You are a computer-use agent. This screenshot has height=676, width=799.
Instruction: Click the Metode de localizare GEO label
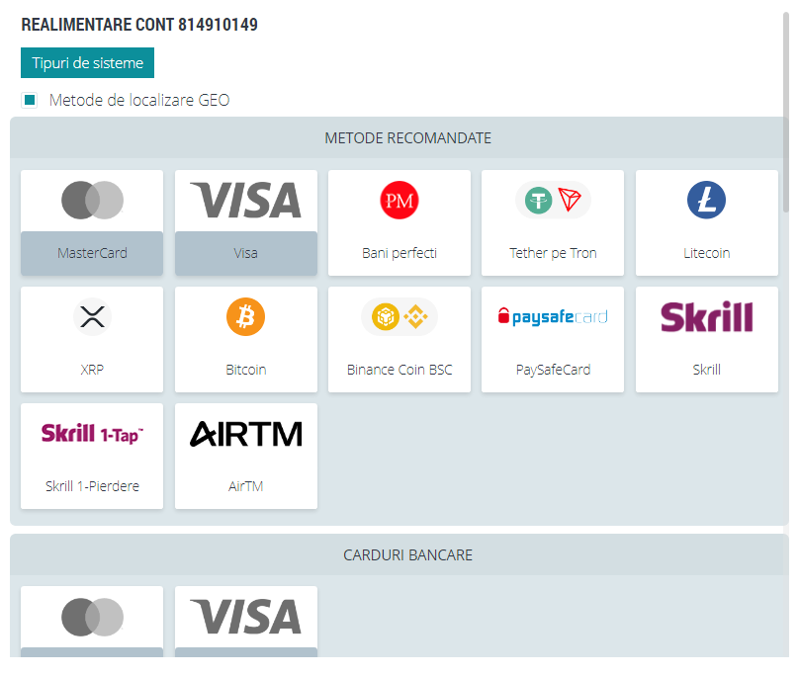click(139, 100)
